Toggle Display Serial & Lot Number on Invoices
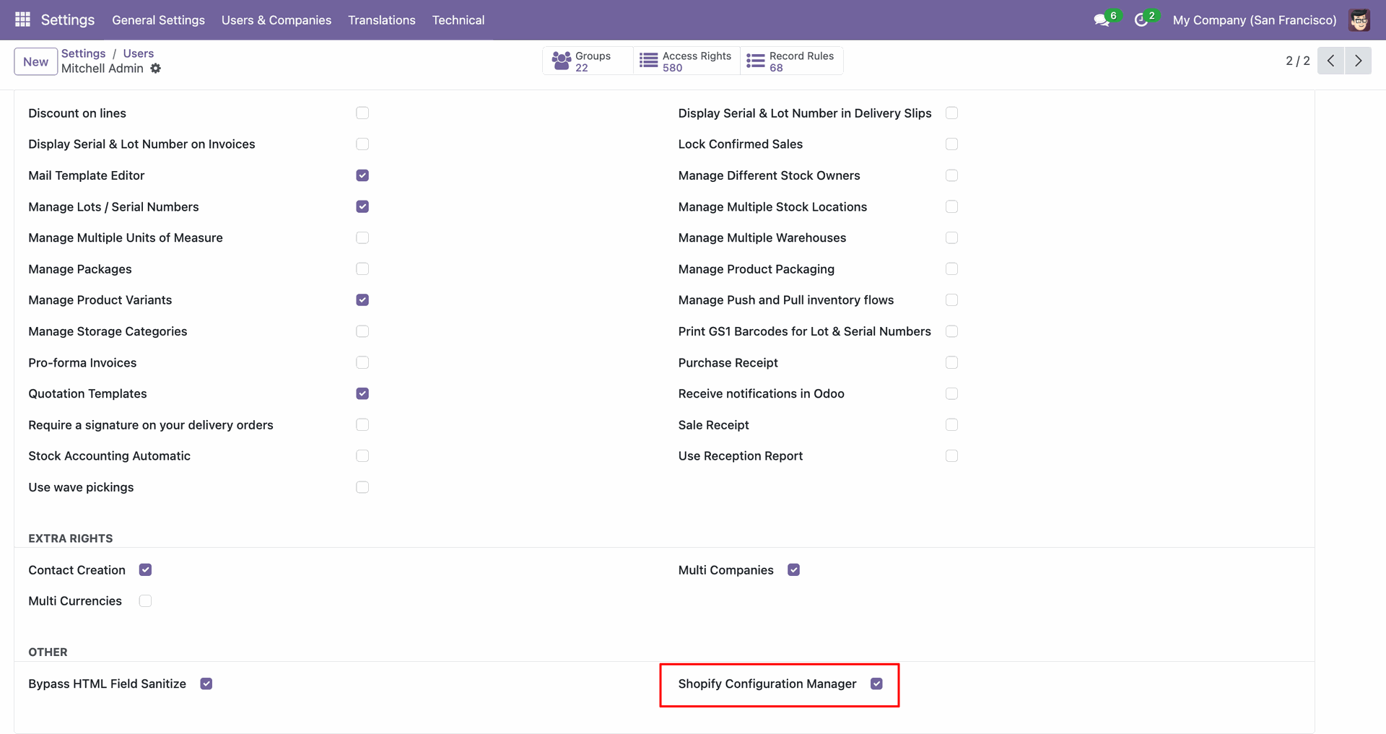The width and height of the screenshot is (1386, 734). coord(362,144)
